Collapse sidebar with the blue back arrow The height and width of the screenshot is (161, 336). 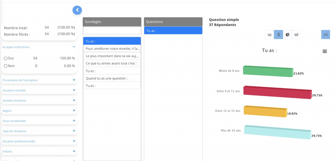point(77,10)
